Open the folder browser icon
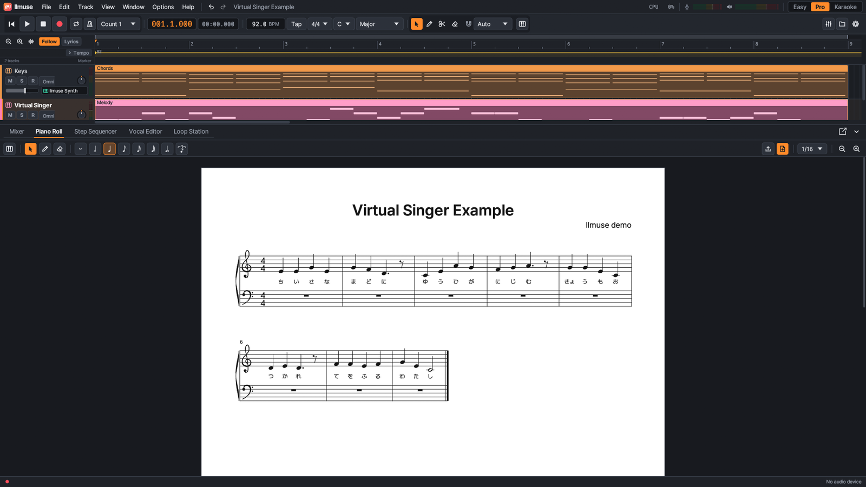 (842, 24)
